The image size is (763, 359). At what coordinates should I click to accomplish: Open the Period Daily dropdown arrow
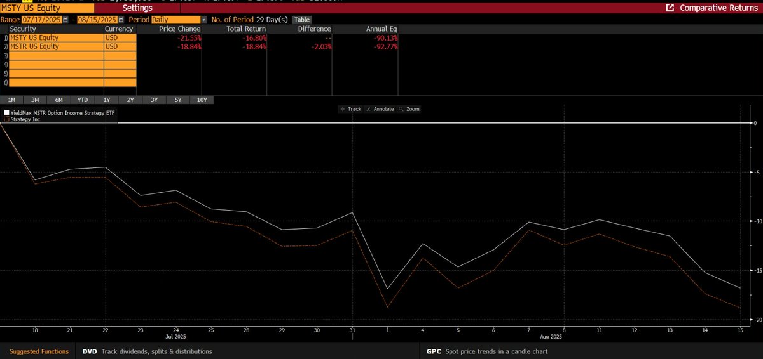point(203,20)
